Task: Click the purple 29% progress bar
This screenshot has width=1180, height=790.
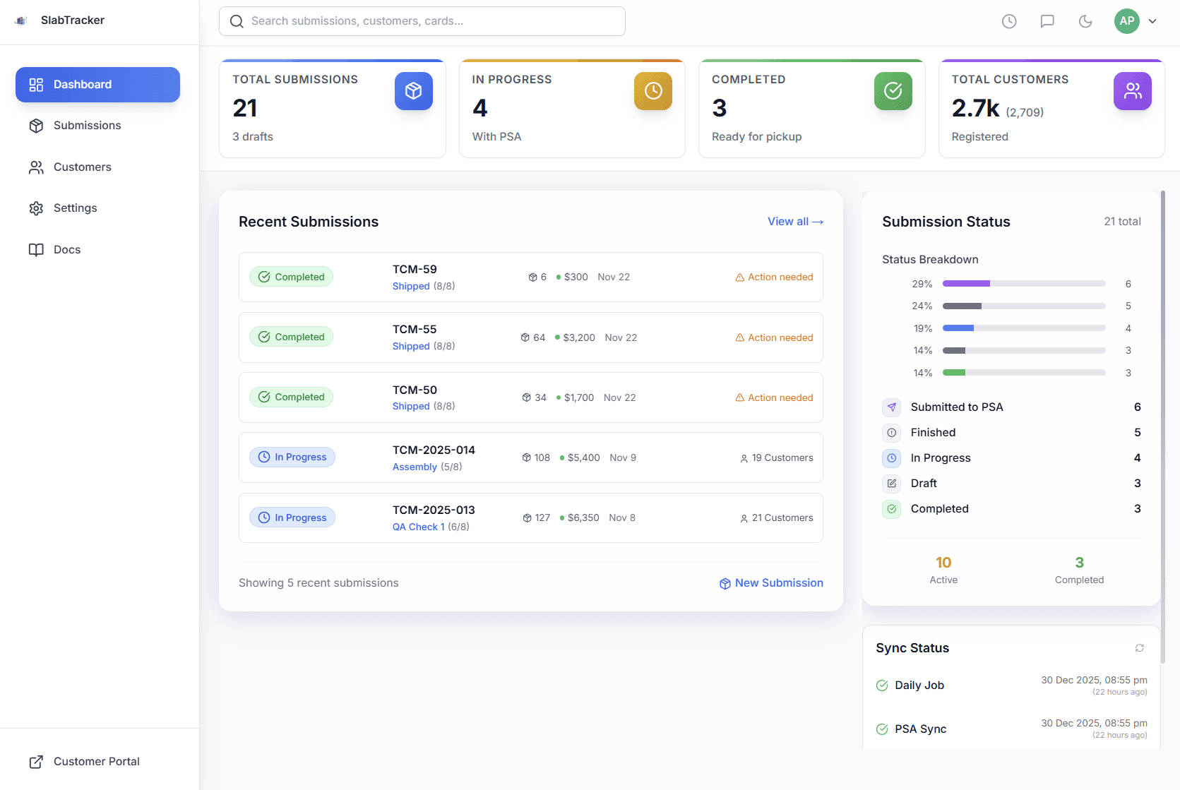Action: pos(967,283)
